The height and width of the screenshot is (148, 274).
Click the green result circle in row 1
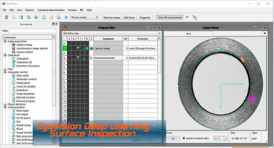87,48
